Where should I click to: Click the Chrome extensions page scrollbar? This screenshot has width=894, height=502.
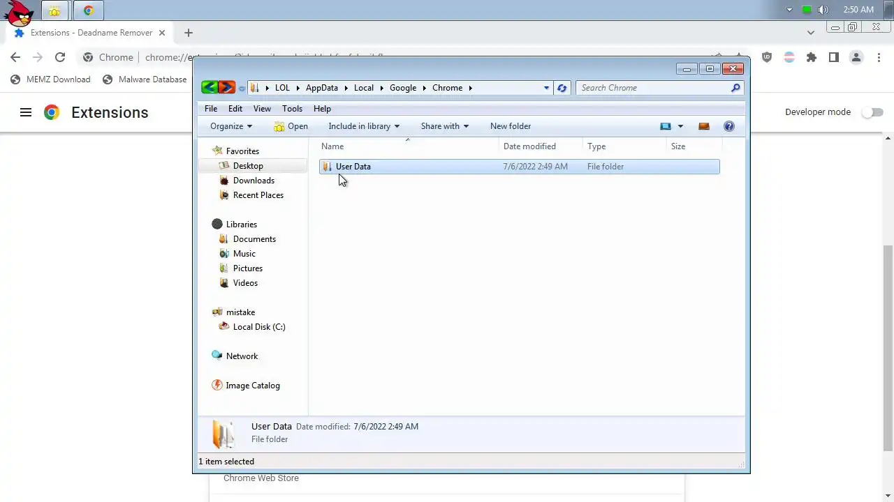(x=888, y=347)
